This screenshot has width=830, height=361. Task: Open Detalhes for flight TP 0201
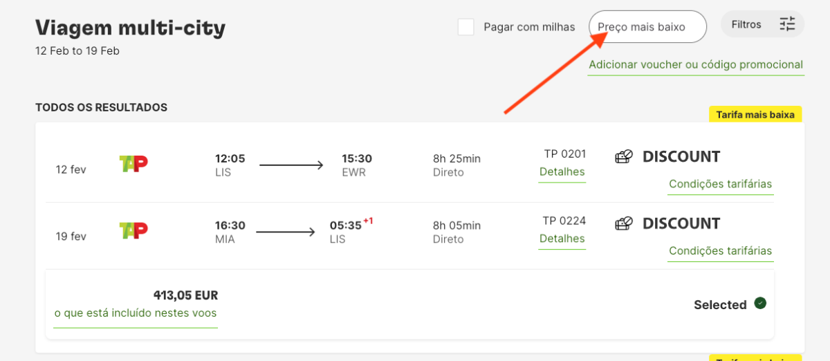(562, 172)
